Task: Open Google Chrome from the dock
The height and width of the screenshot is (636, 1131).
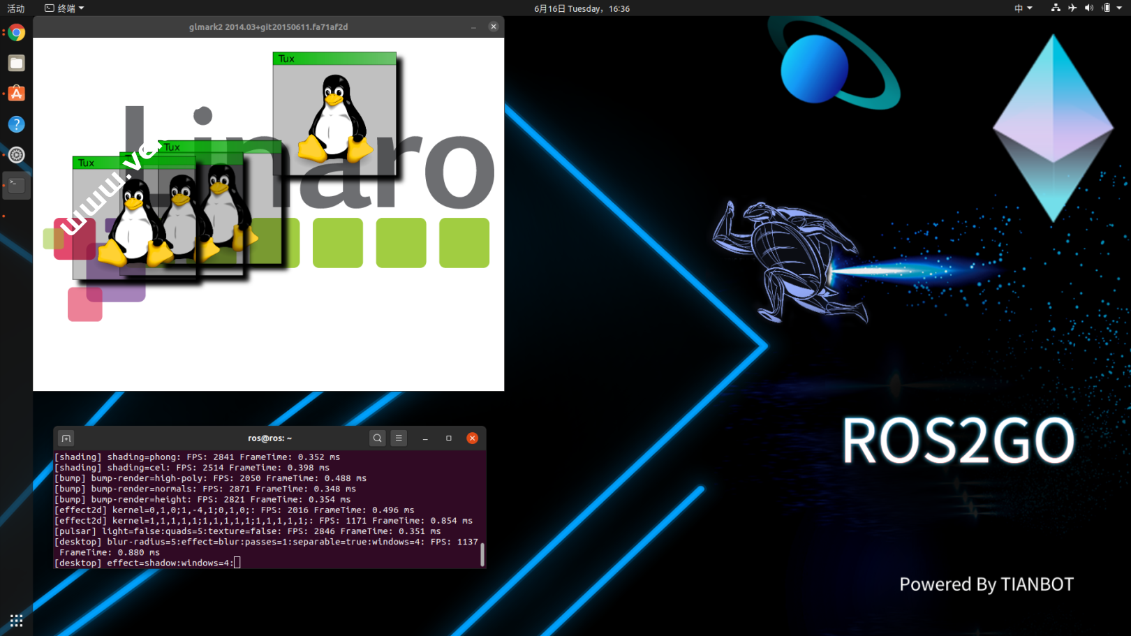Action: point(17,33)
